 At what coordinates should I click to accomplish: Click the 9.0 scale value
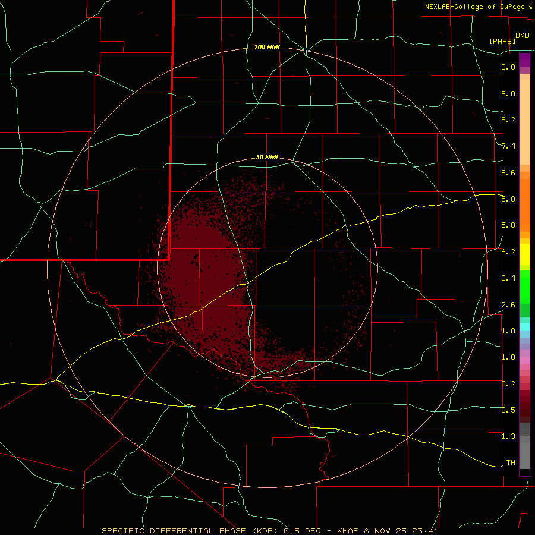pos(508,94)
